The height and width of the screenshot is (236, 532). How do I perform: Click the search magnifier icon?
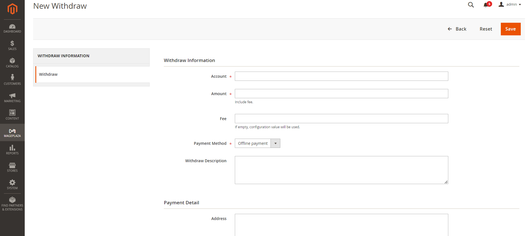[471, 5]
